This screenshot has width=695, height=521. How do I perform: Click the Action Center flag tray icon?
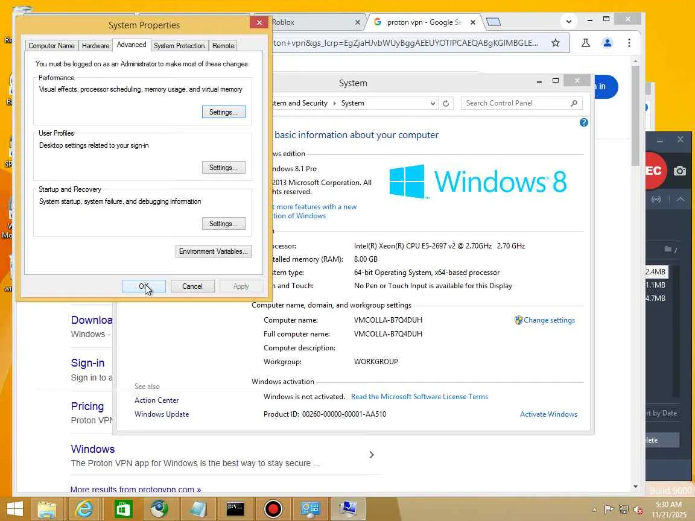[609, 510]
